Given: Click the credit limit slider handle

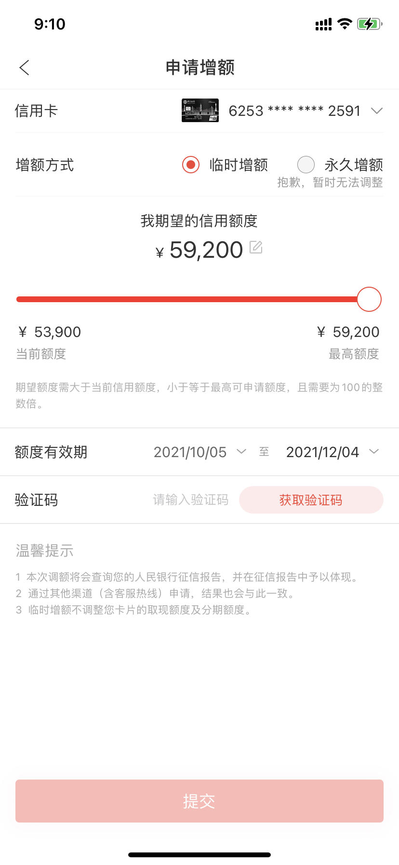Looking at the screenshot, I should click(369, 299).
